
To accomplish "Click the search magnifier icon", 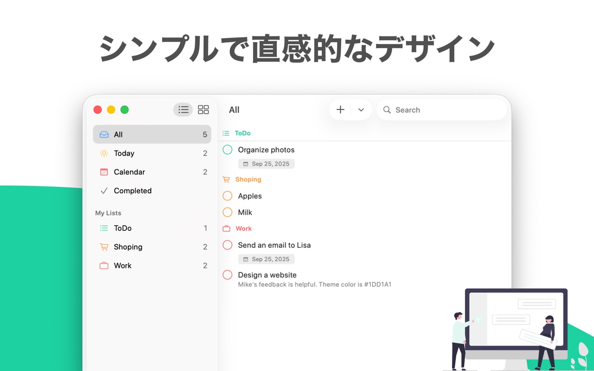I will (387, 109).
